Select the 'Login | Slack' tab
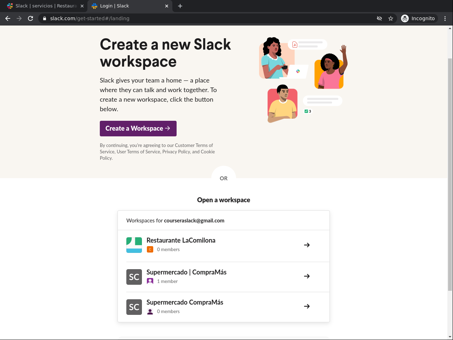Viewport: 453px width, 340px height. pyautogui.click(x=127, y=6)
